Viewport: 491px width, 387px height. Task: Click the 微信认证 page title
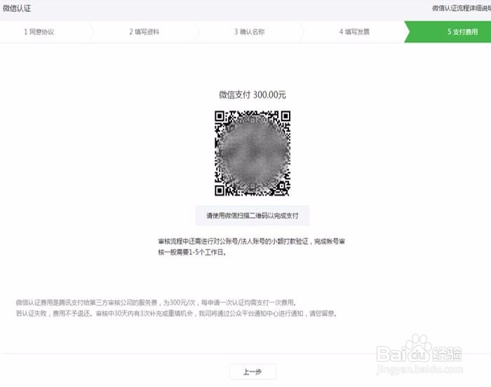(x=17, y=8)
